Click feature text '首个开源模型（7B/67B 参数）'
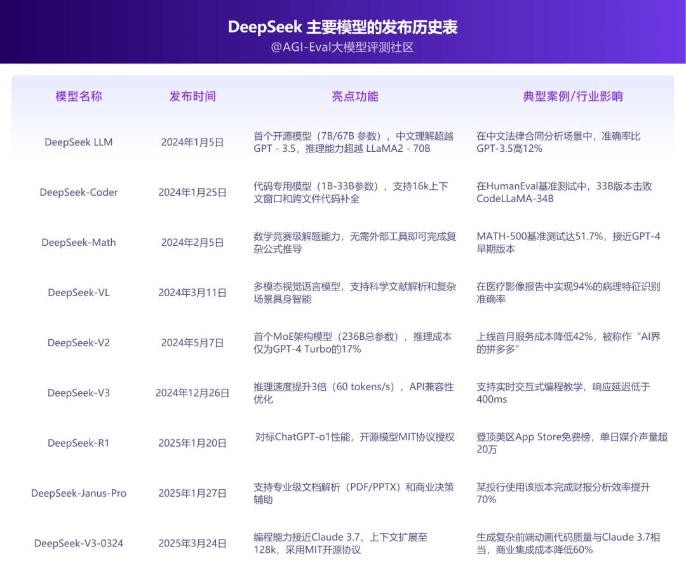This screenshot has height=568, width=686. (318, 136)
